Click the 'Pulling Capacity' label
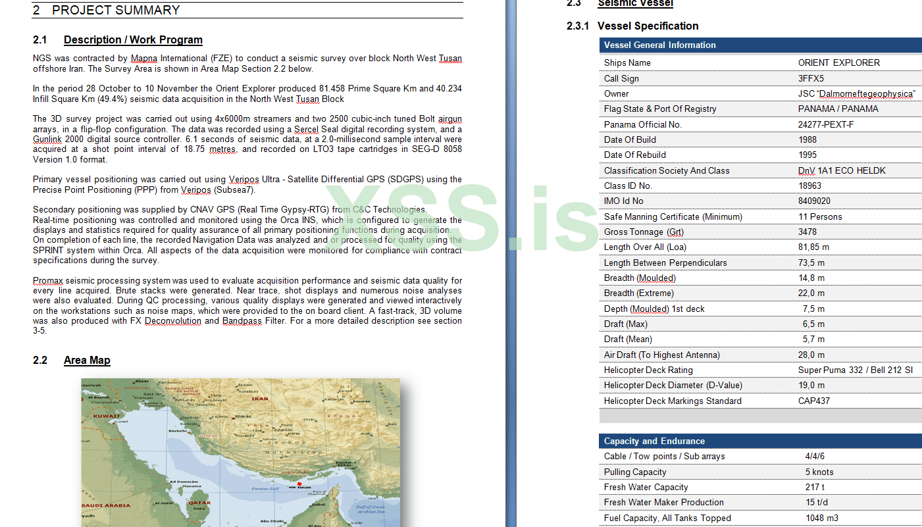922x527 pixels. click(635, 472)
